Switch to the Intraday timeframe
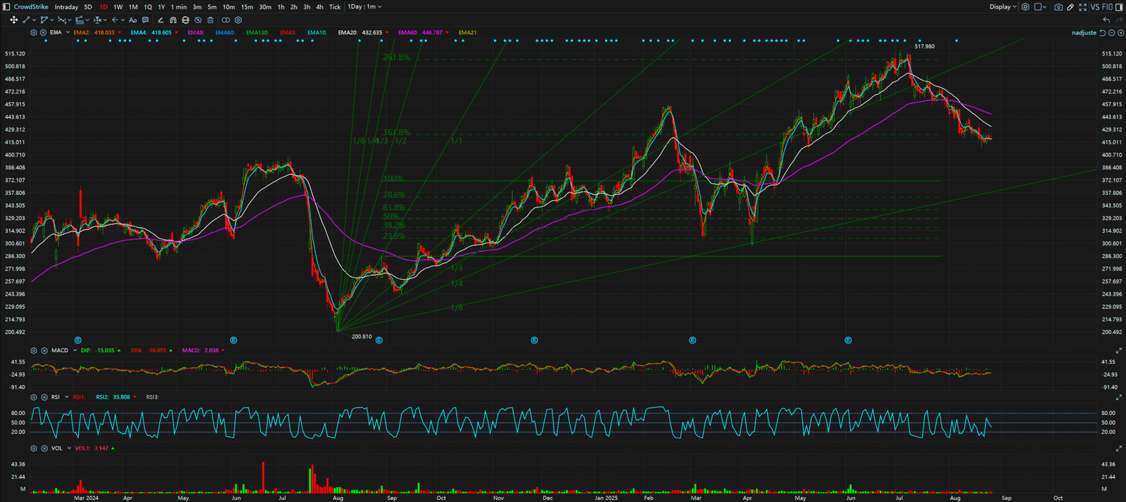This screenshot has width=1126, height=502. 66,7
